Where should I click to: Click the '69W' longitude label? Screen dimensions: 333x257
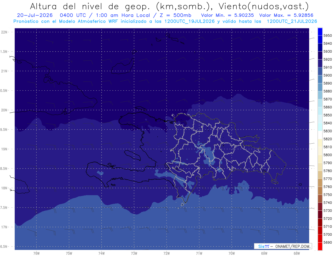(264, 253)
